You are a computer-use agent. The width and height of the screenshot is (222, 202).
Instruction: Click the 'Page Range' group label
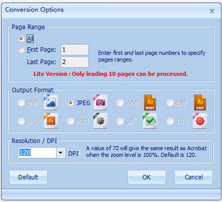click(28, 27)
